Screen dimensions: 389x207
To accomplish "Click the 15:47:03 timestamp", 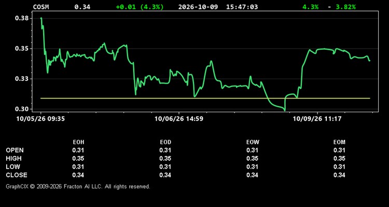I will (x=242, y=7).
